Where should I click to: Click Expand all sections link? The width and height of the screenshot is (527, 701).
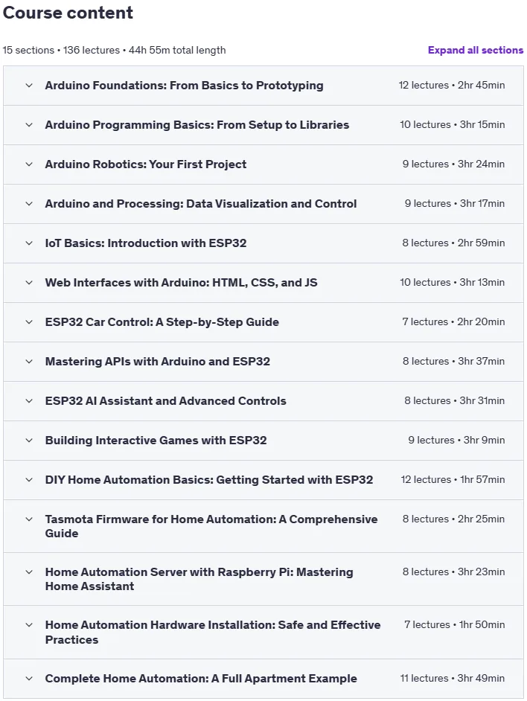click(x=476, y=50)
